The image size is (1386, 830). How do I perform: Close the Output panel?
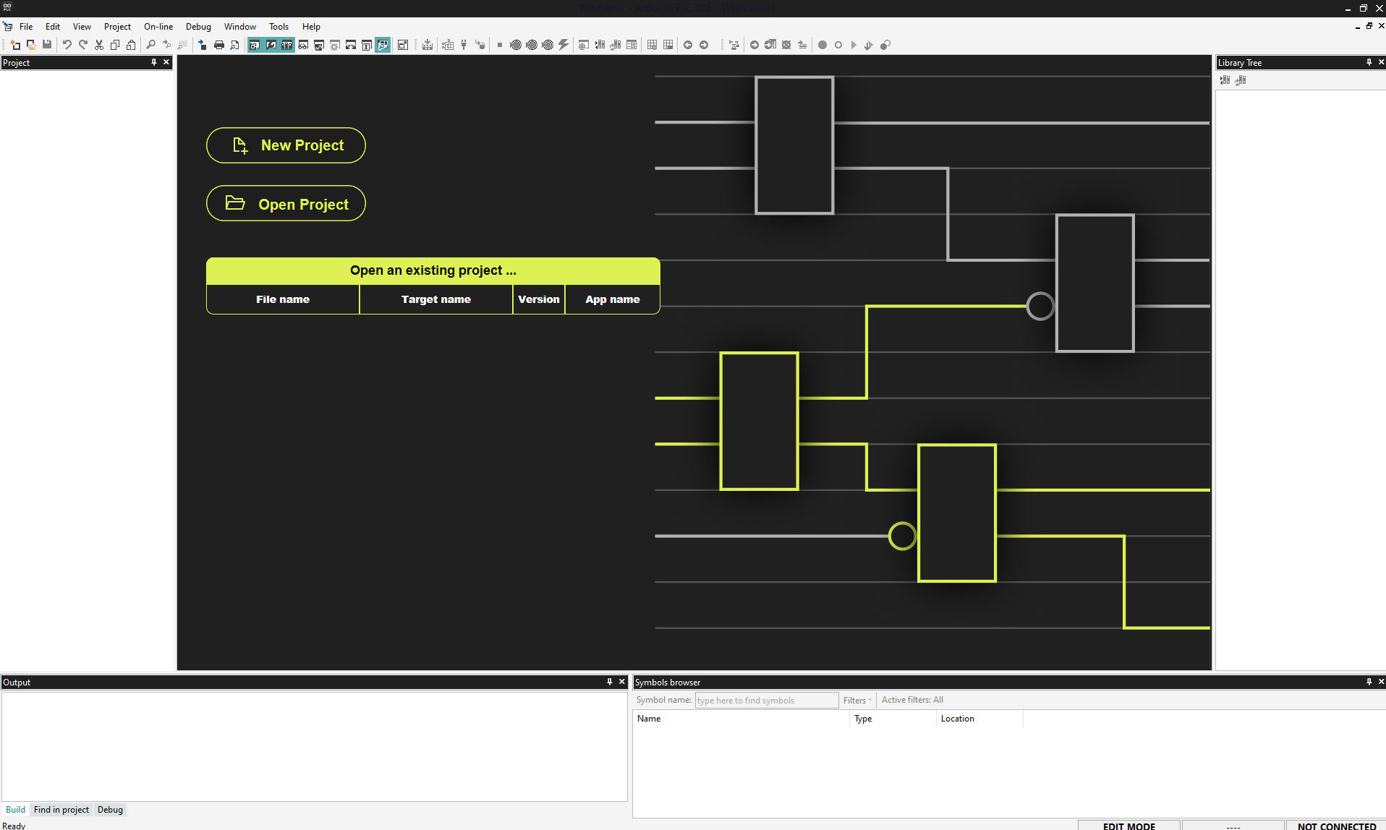622,682
